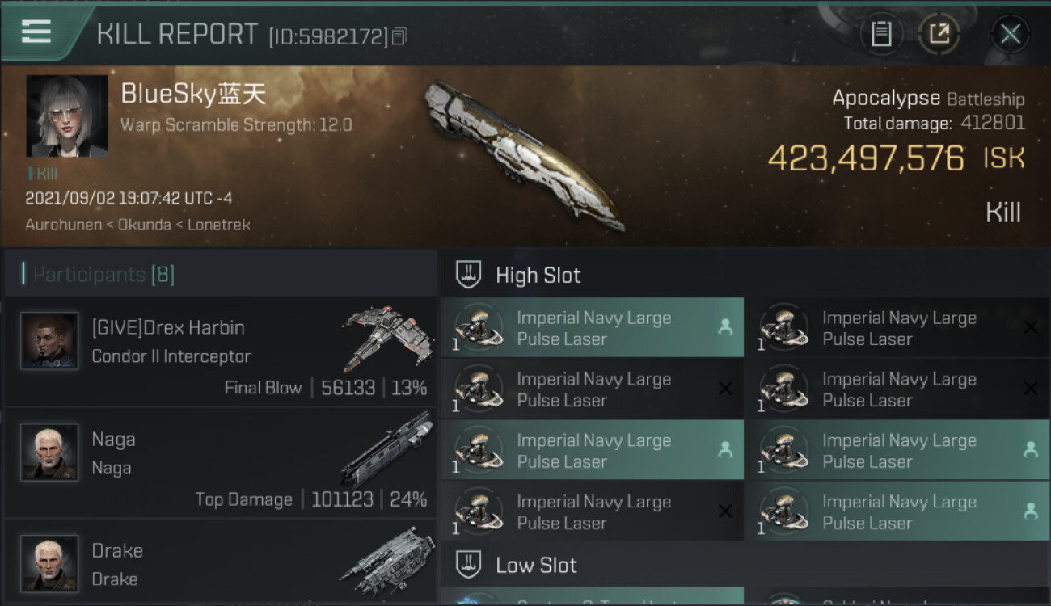Open the Naga pilot portrait
This screenshot has width=1051, height=606.
pyautogui.click(x=49, y=452)
